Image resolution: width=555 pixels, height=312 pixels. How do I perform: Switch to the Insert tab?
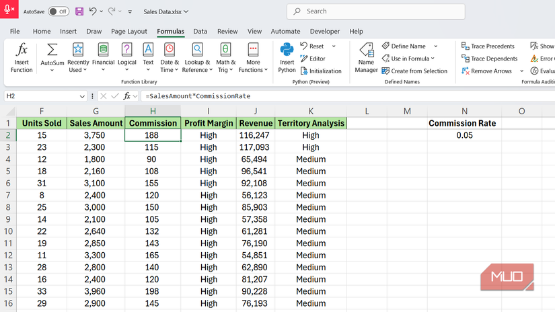[69, 31]
